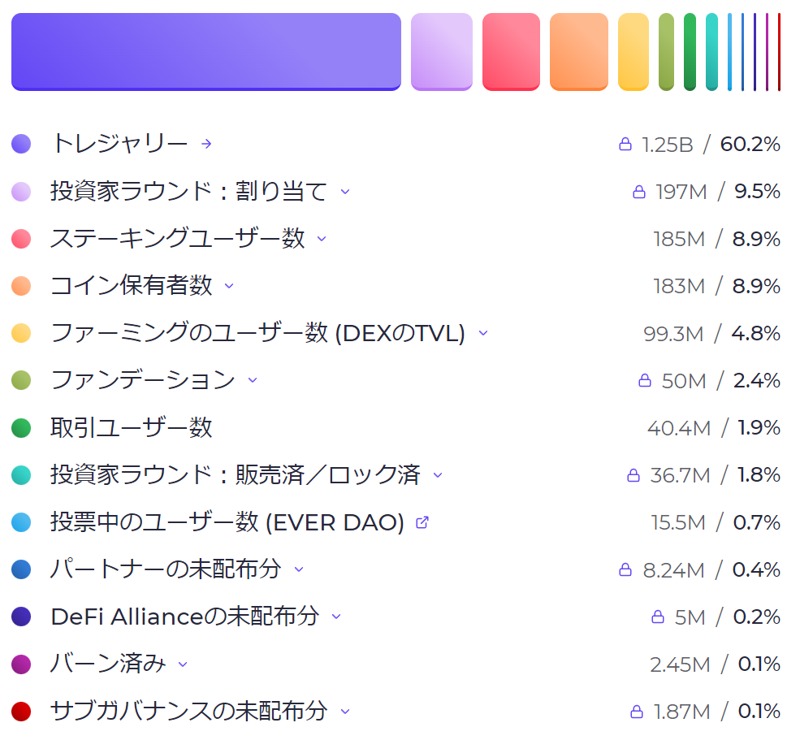
Task: Open the 投資家ラウンド：販売済／ロック済 chevron
Action: [438, 475]
